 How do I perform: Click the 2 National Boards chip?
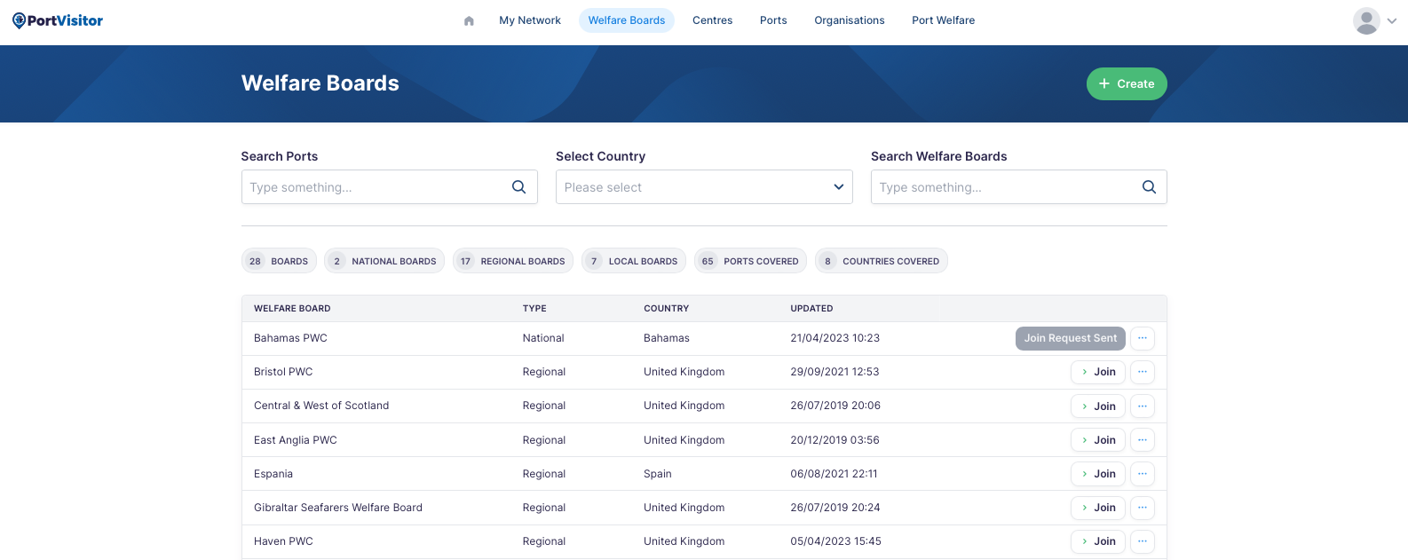(x=384, y=261)
